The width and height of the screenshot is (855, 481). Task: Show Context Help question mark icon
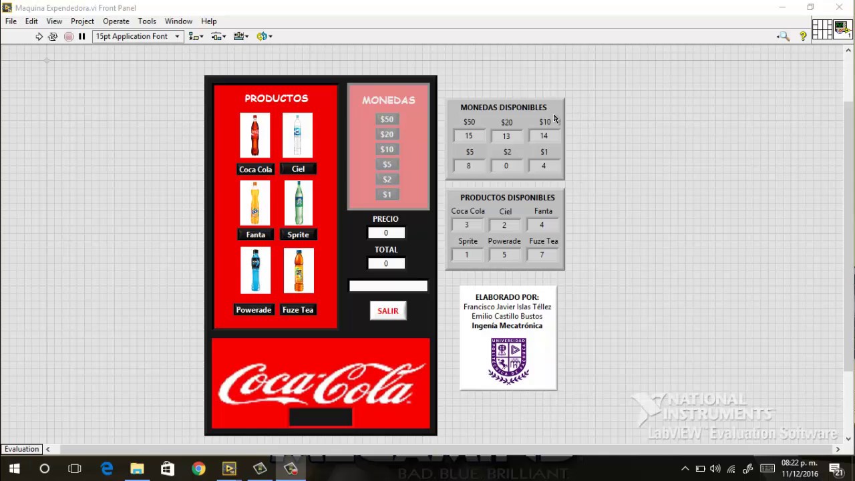point(803,37)
